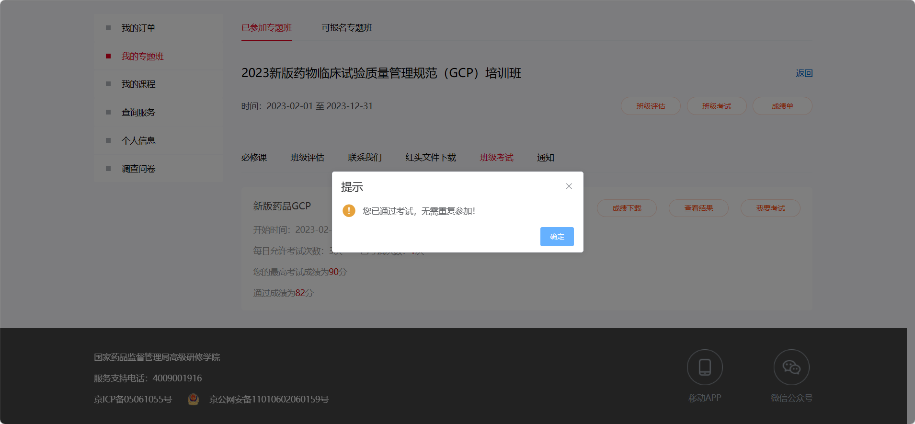Image resolution: width=915 pixels, height=424 pixels.
Task: Switch to 必修课 tab
Action: (254, 158)
